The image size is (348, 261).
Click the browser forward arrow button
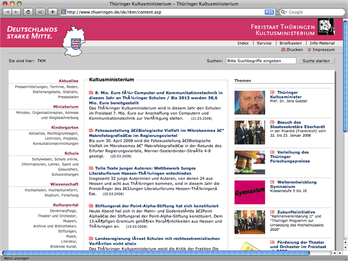[16, 12]
